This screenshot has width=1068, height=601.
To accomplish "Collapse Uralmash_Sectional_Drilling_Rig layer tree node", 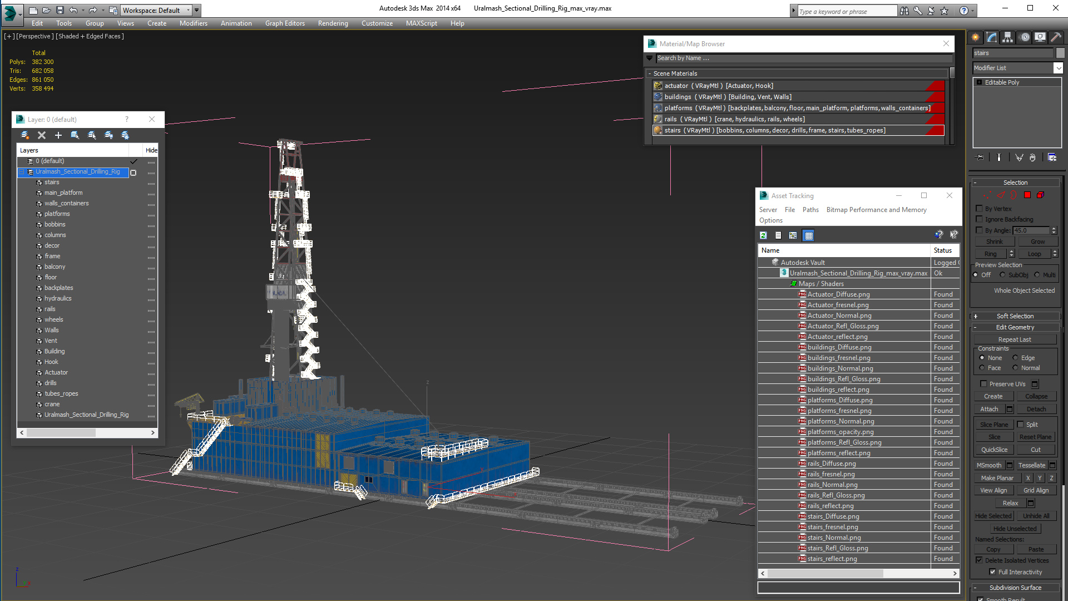I will (x=22, y=172).
